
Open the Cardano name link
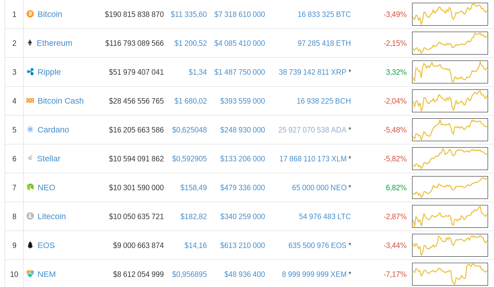click(53, 130)
